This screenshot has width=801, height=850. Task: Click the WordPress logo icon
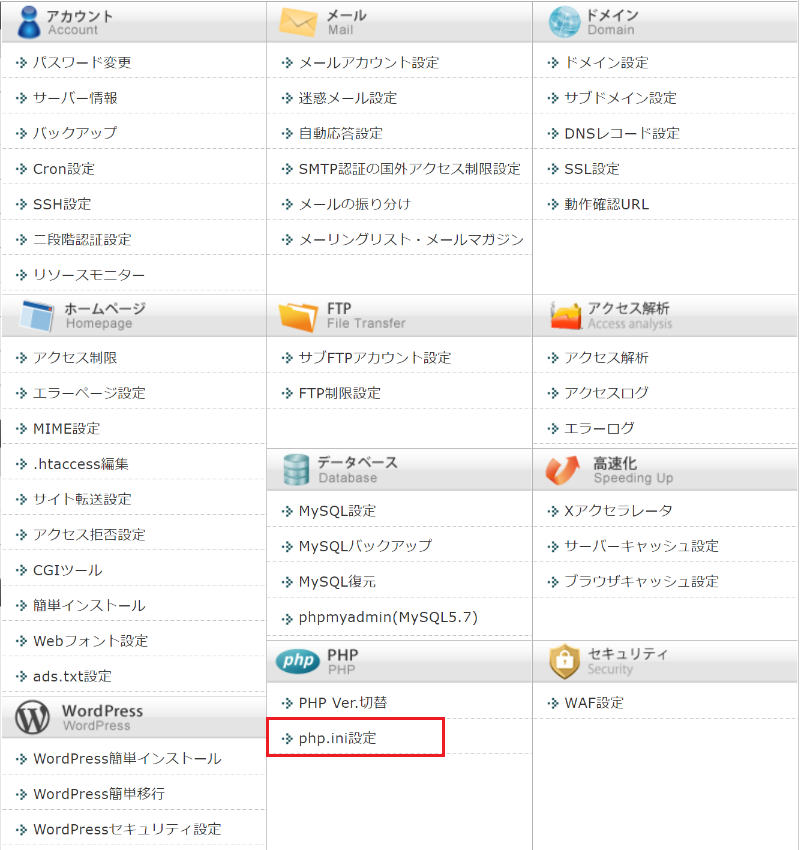click(x=32, y=717)
